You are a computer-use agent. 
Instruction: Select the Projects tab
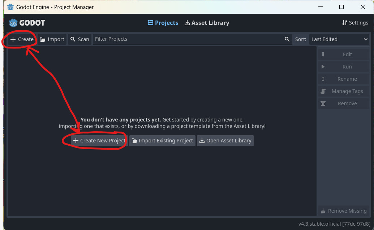pos(163,23)
